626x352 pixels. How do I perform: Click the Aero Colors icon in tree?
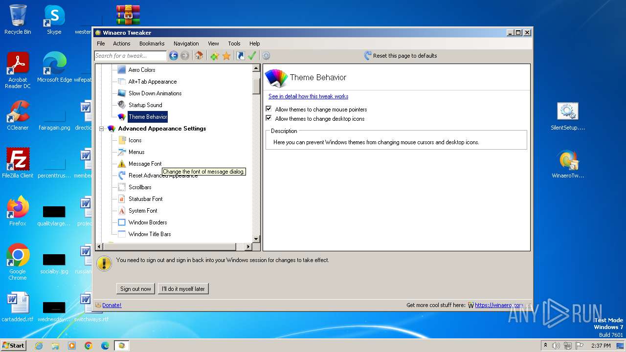click(x=122, y=70)
